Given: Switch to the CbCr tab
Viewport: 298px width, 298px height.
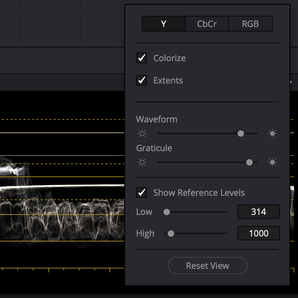Looking at the screenshot, I should 207,24.
